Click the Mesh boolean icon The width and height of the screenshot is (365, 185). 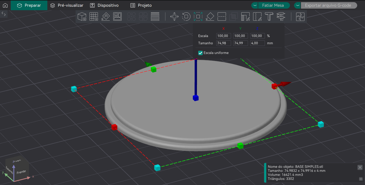(233, 17)
